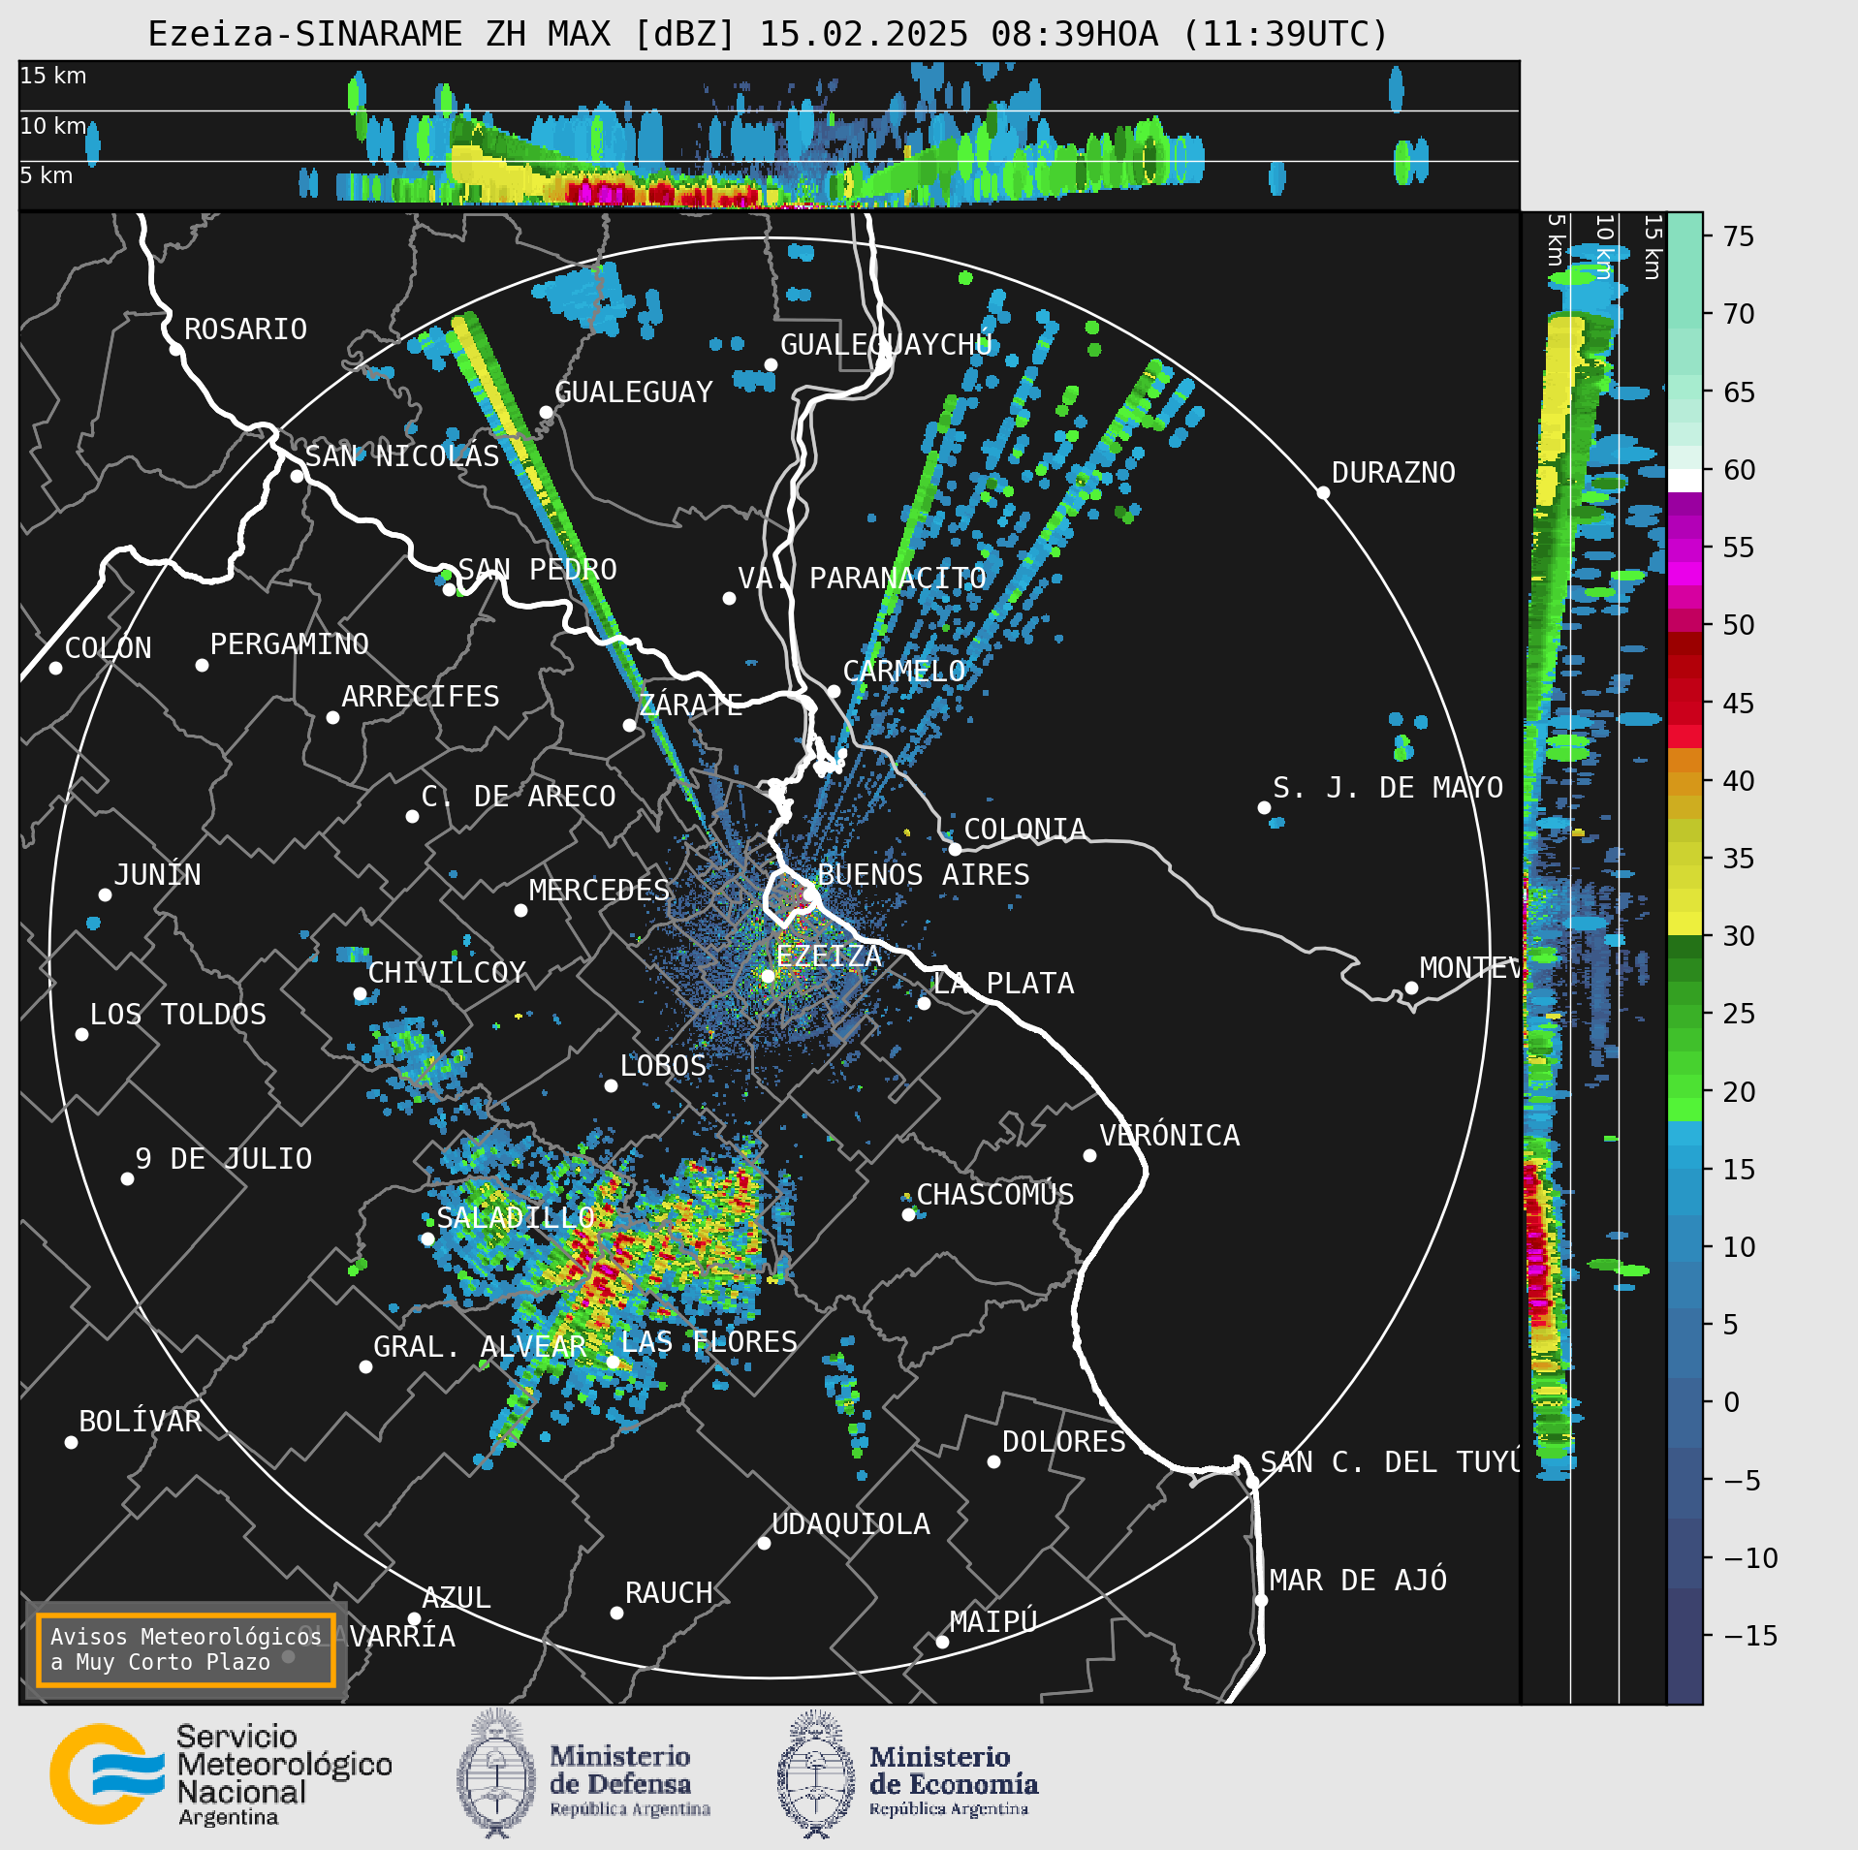
Task: Select the COLÓN label
Action: point(108,648)
